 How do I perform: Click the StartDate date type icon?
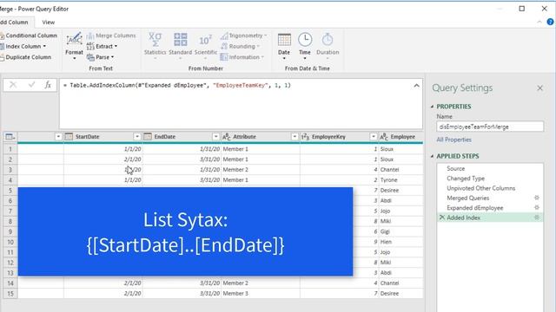[x=69, y=137]
